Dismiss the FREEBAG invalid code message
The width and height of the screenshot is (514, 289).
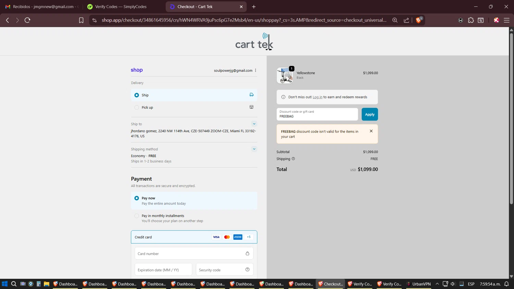[x=371, y=131]
